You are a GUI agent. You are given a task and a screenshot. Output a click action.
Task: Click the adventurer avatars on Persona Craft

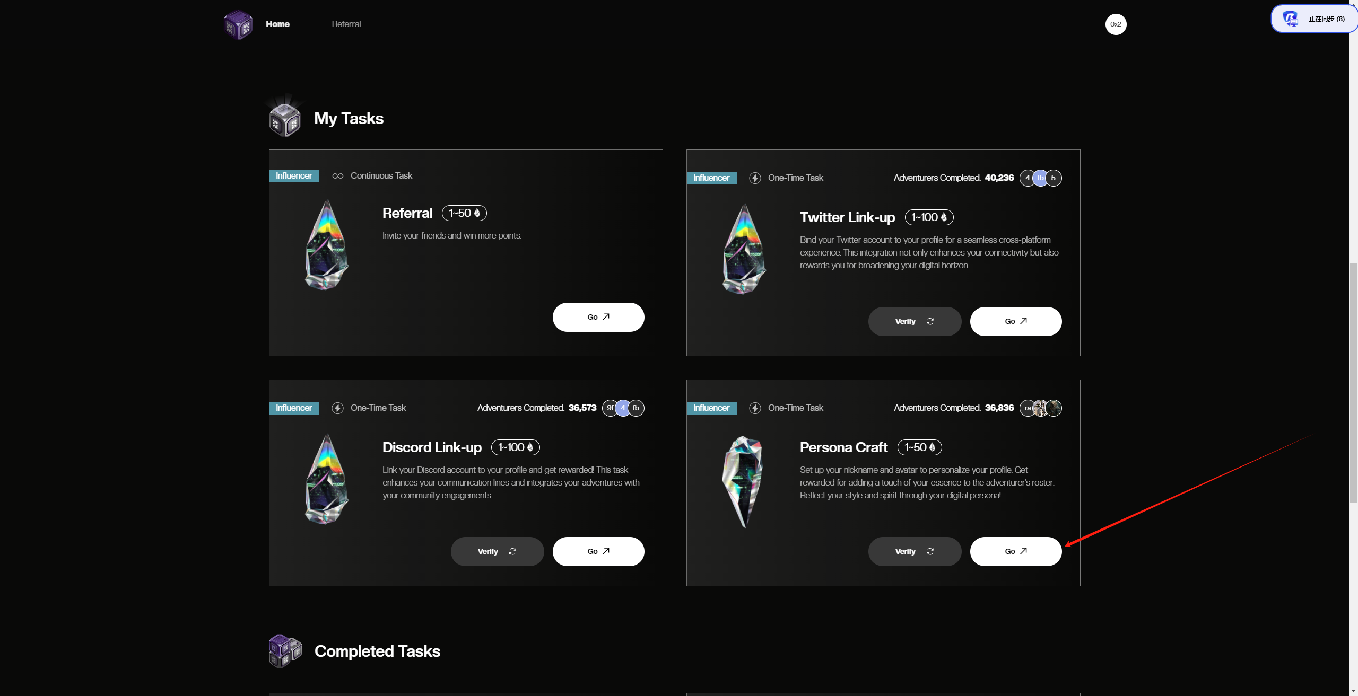[x=1040, y=408]
